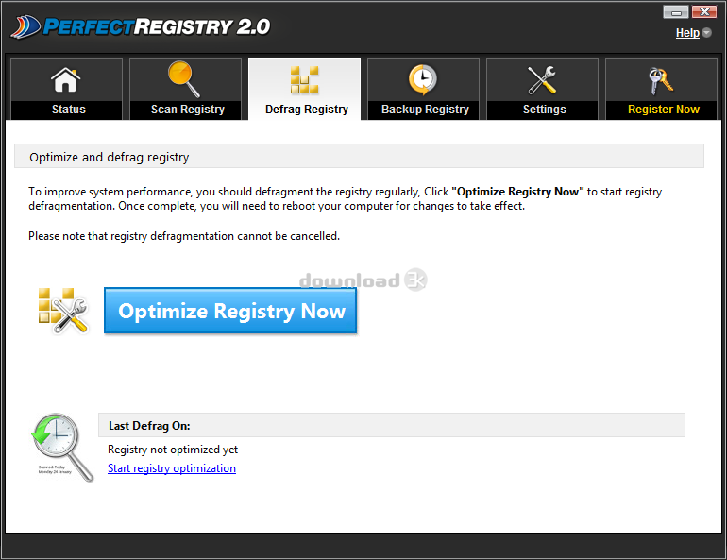
Task: Open the Help dropdown arrow
Action: (706, 32)
